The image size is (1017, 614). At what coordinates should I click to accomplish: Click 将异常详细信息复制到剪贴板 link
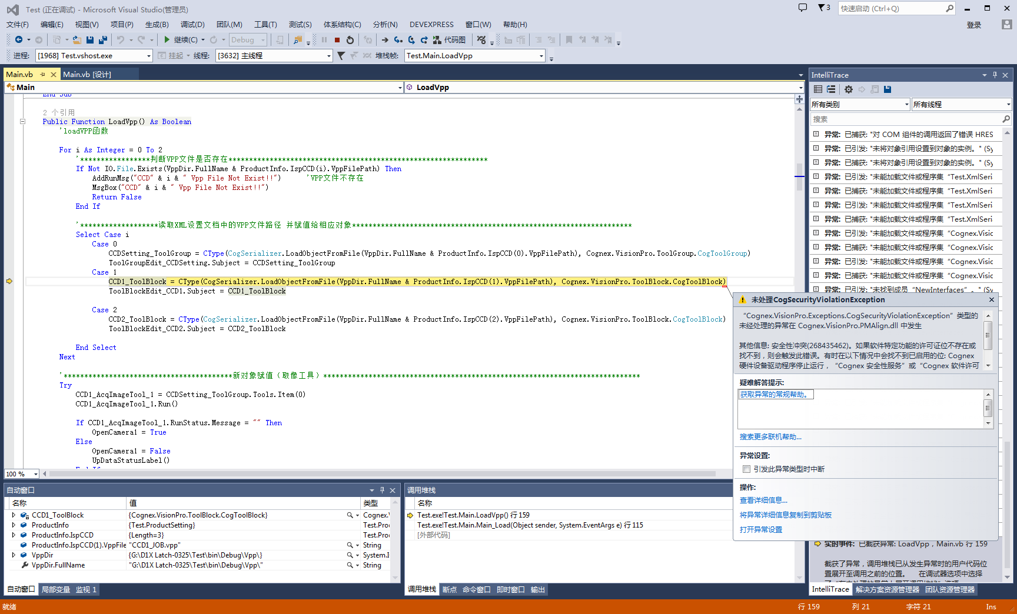786,515
